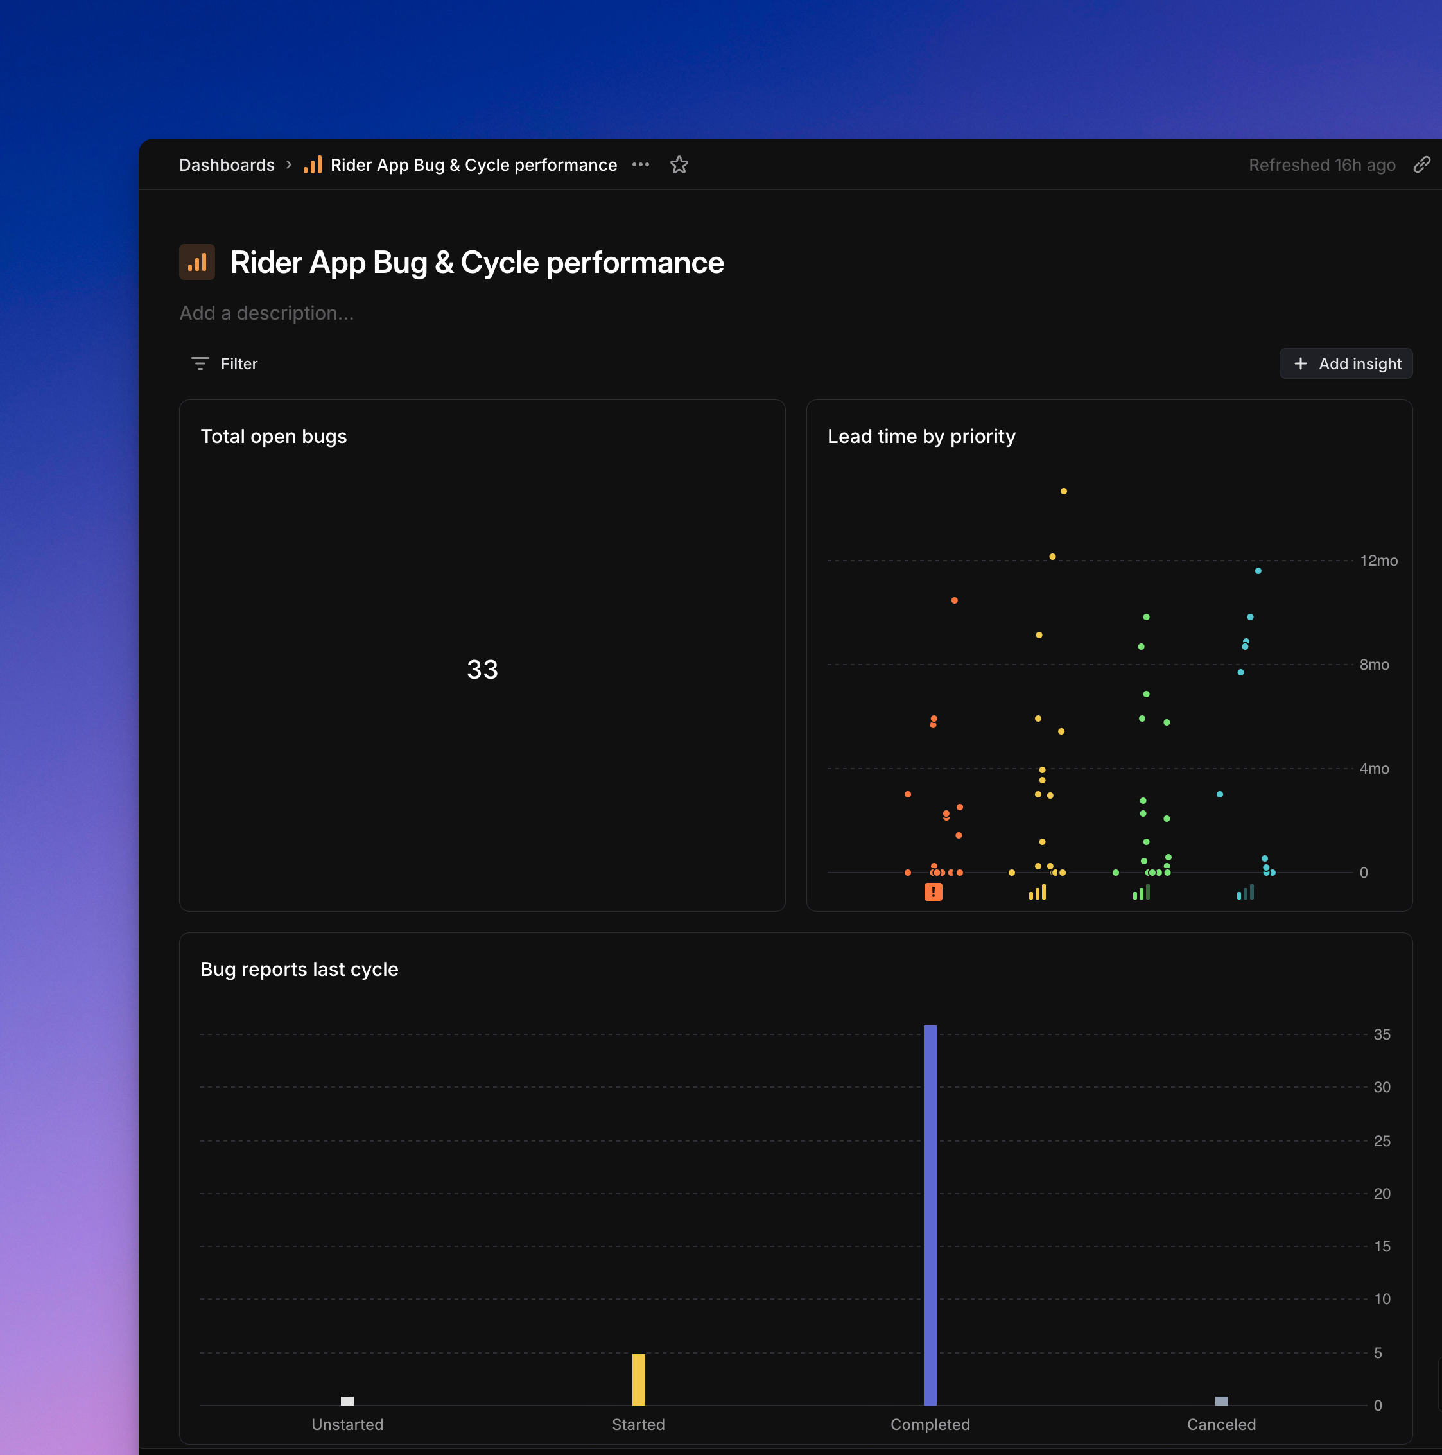Copy the dashboard link using the chain icon

(x=1423, y=164)
